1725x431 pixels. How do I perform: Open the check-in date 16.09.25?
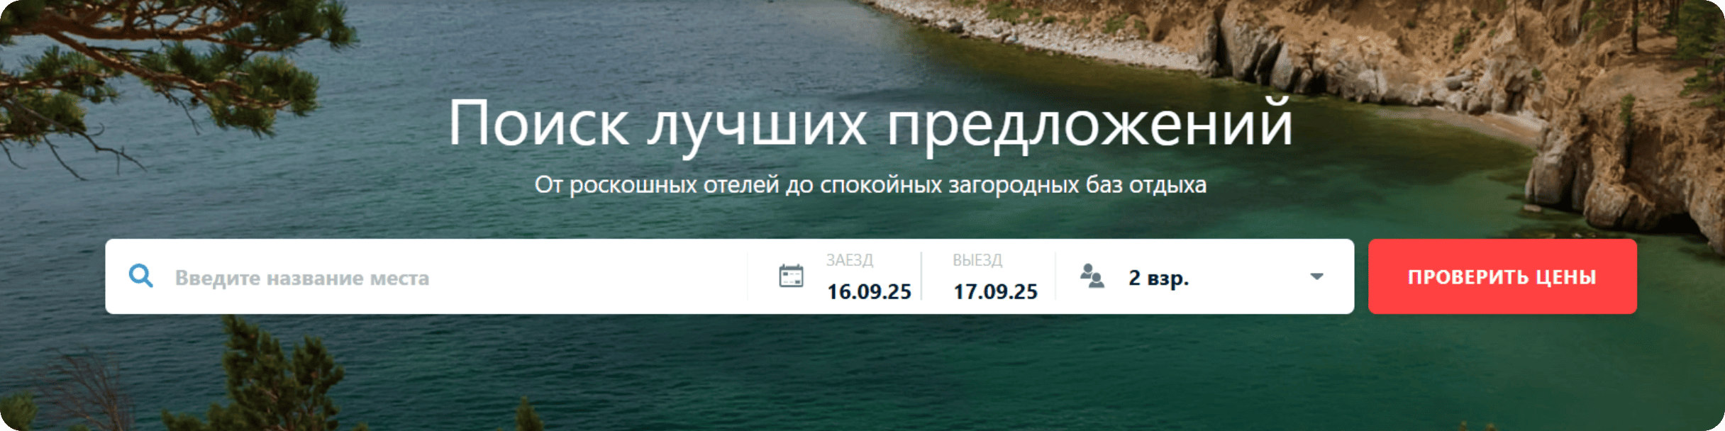pyautogui.click(x=869, y=291)
